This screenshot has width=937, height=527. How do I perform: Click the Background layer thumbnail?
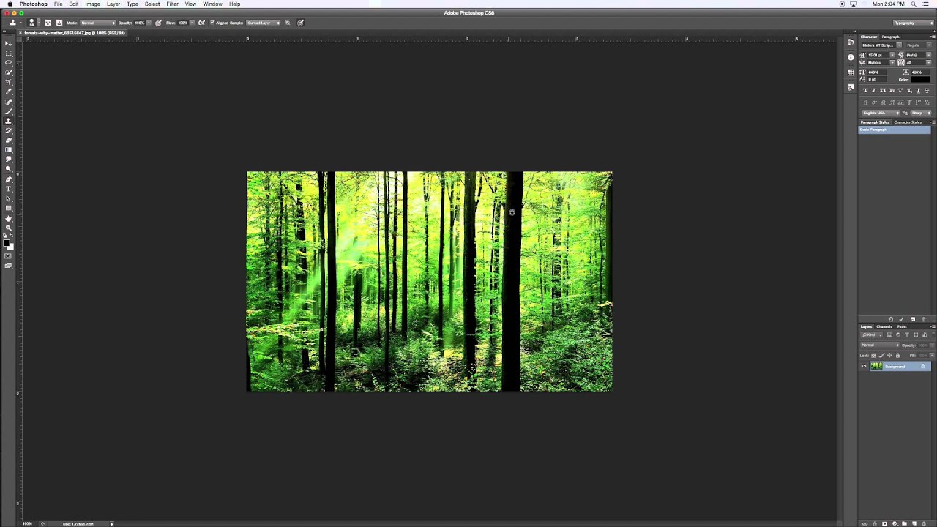876,366
